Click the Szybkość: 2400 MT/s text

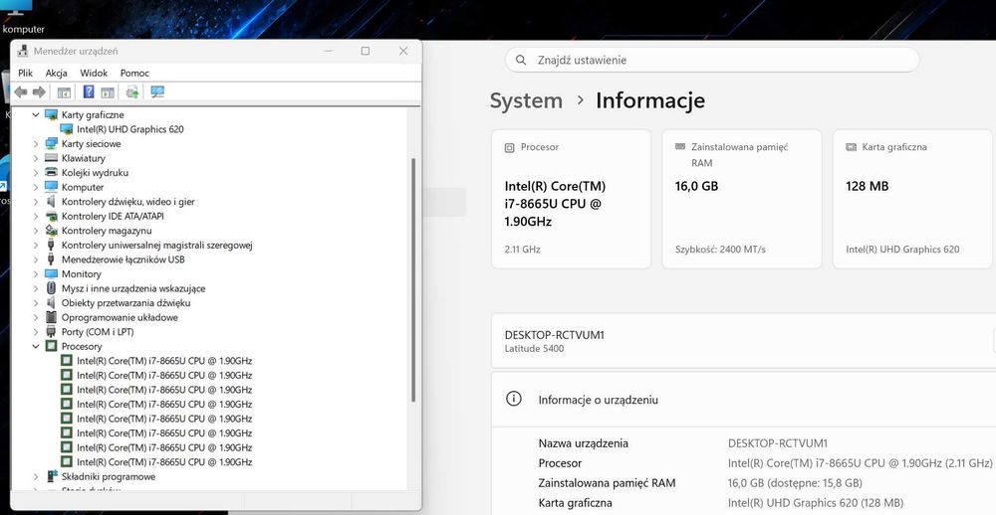pyautogui.click(x=720, y=250)
